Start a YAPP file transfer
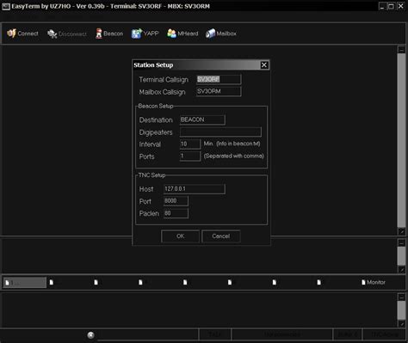 point(145,34)
